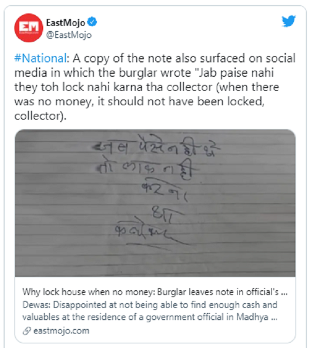This screenshot has height=348, width=312.
Task: Open headline 'Why lock house when no money'
Action: (x=155, y=292)
